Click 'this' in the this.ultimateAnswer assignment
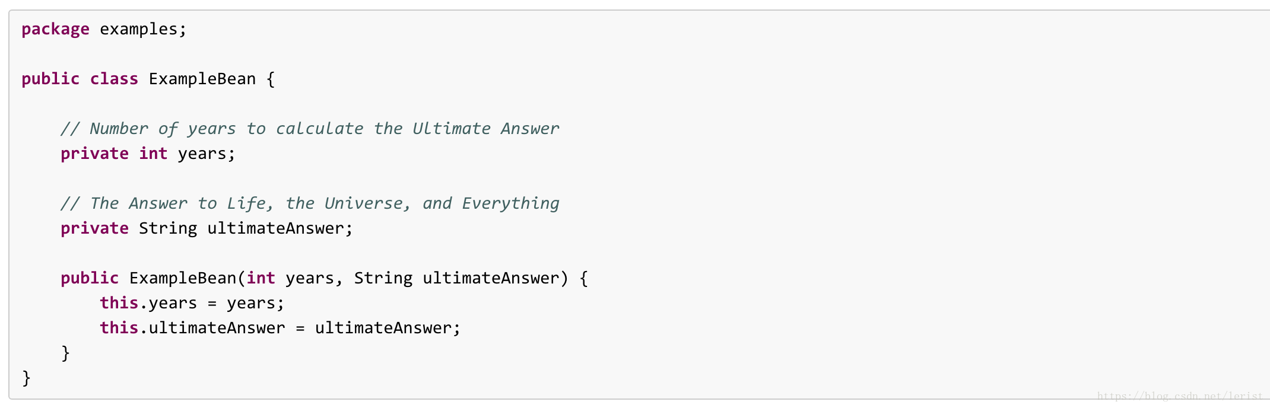The height and width of the screenshot is (408, 1270). [119, 328]
